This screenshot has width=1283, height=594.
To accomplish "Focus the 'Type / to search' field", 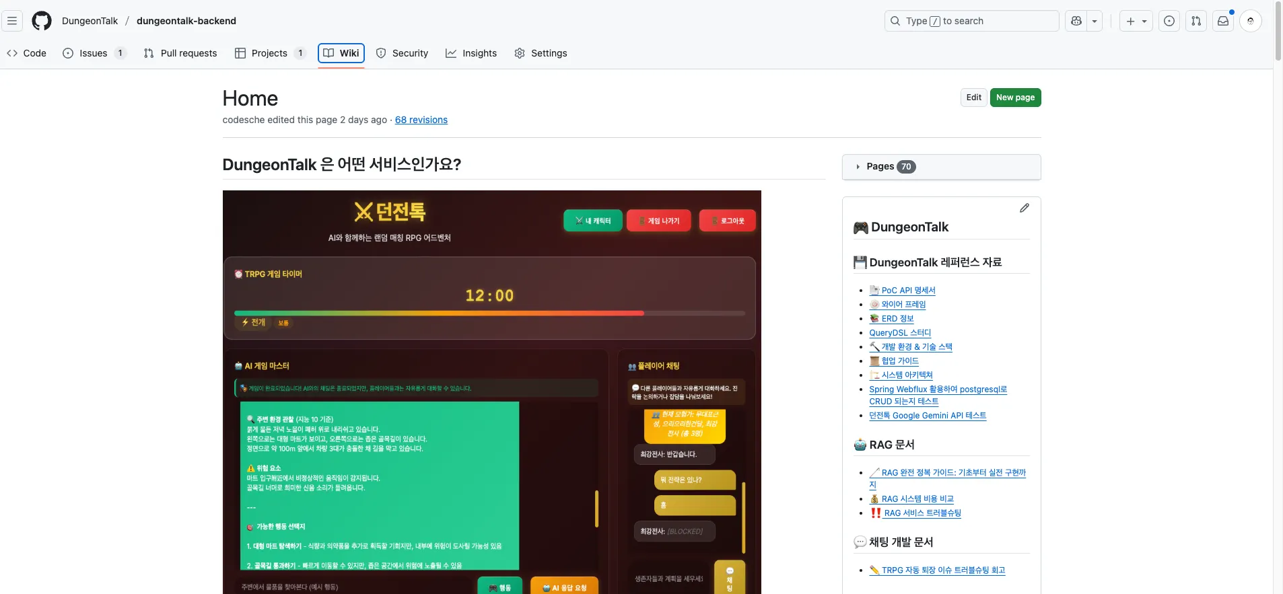I will pyautogui.click(x=971, y=21).
